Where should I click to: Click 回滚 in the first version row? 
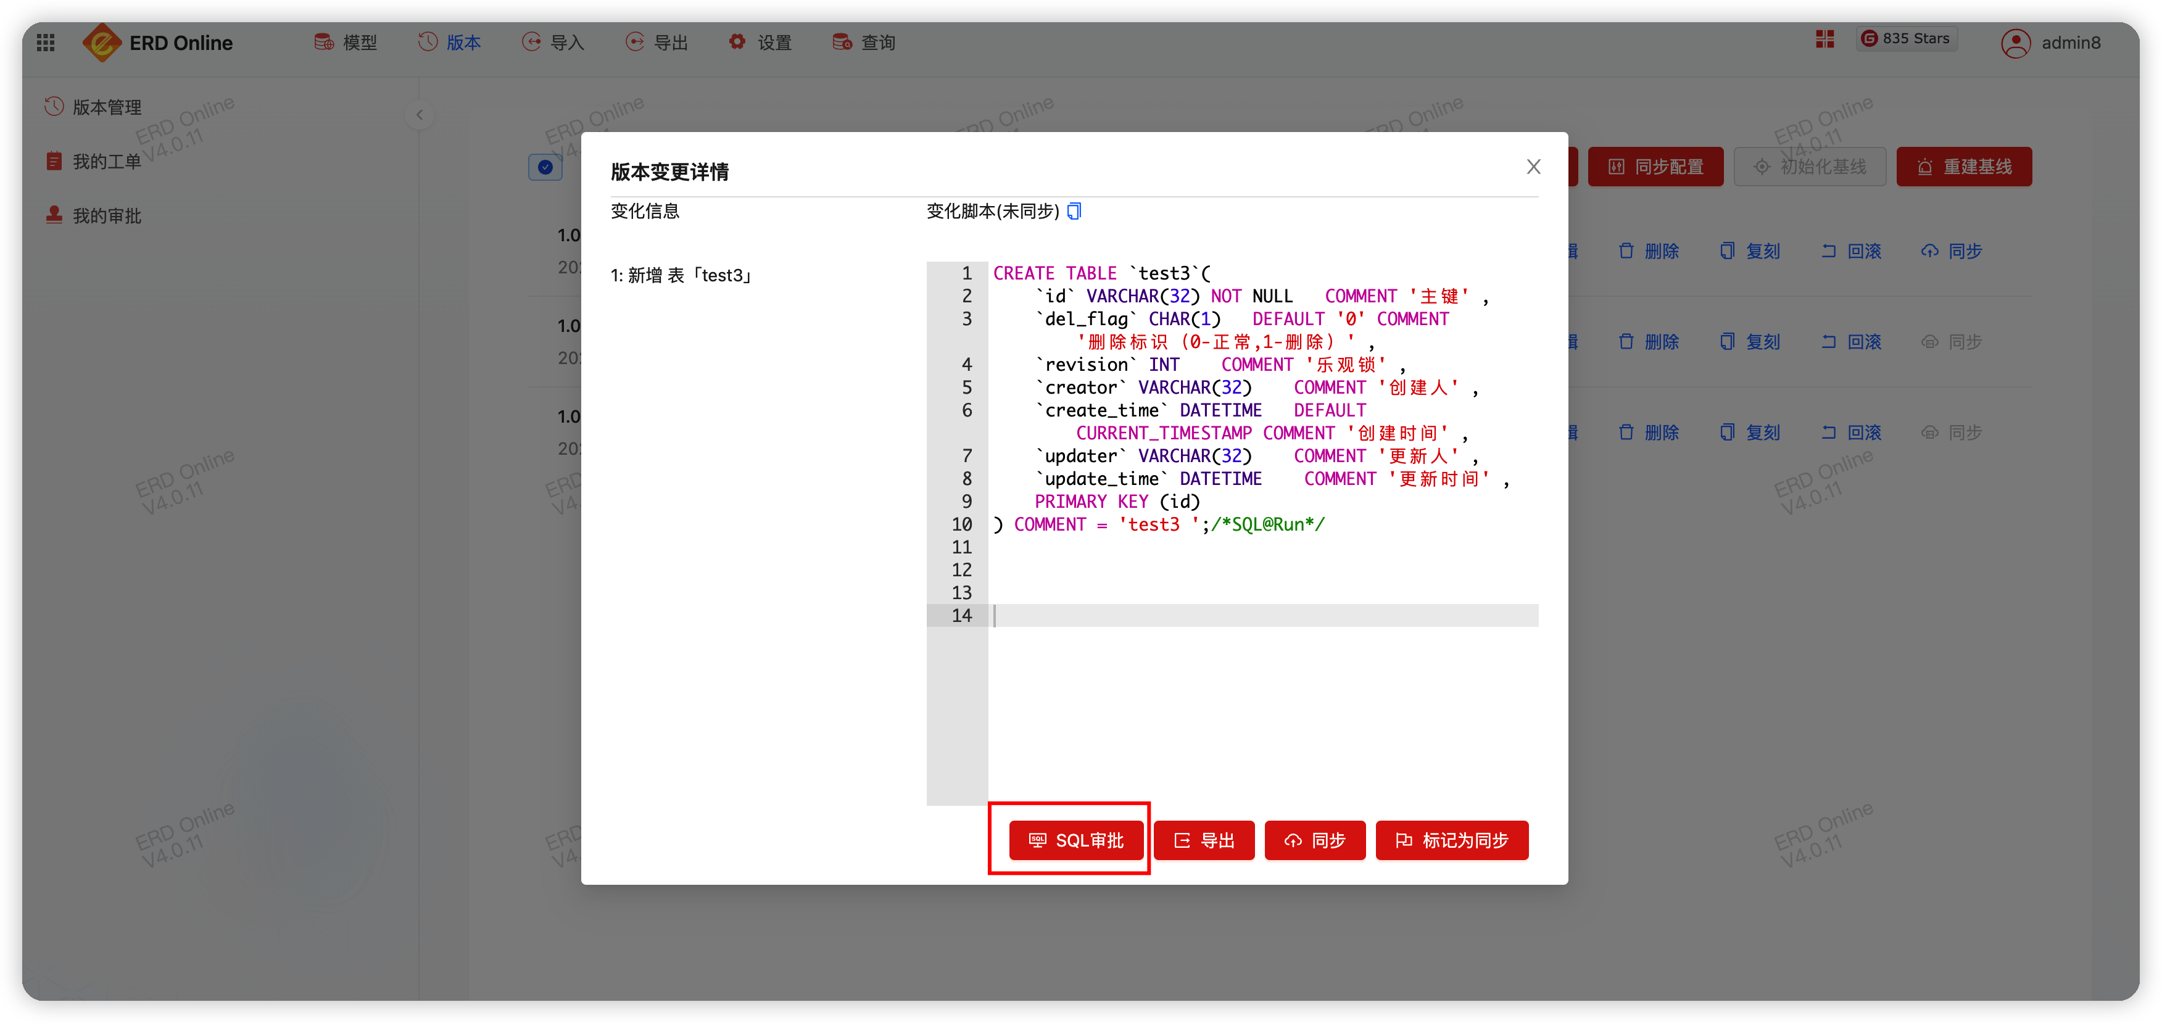click(1850, 251)
